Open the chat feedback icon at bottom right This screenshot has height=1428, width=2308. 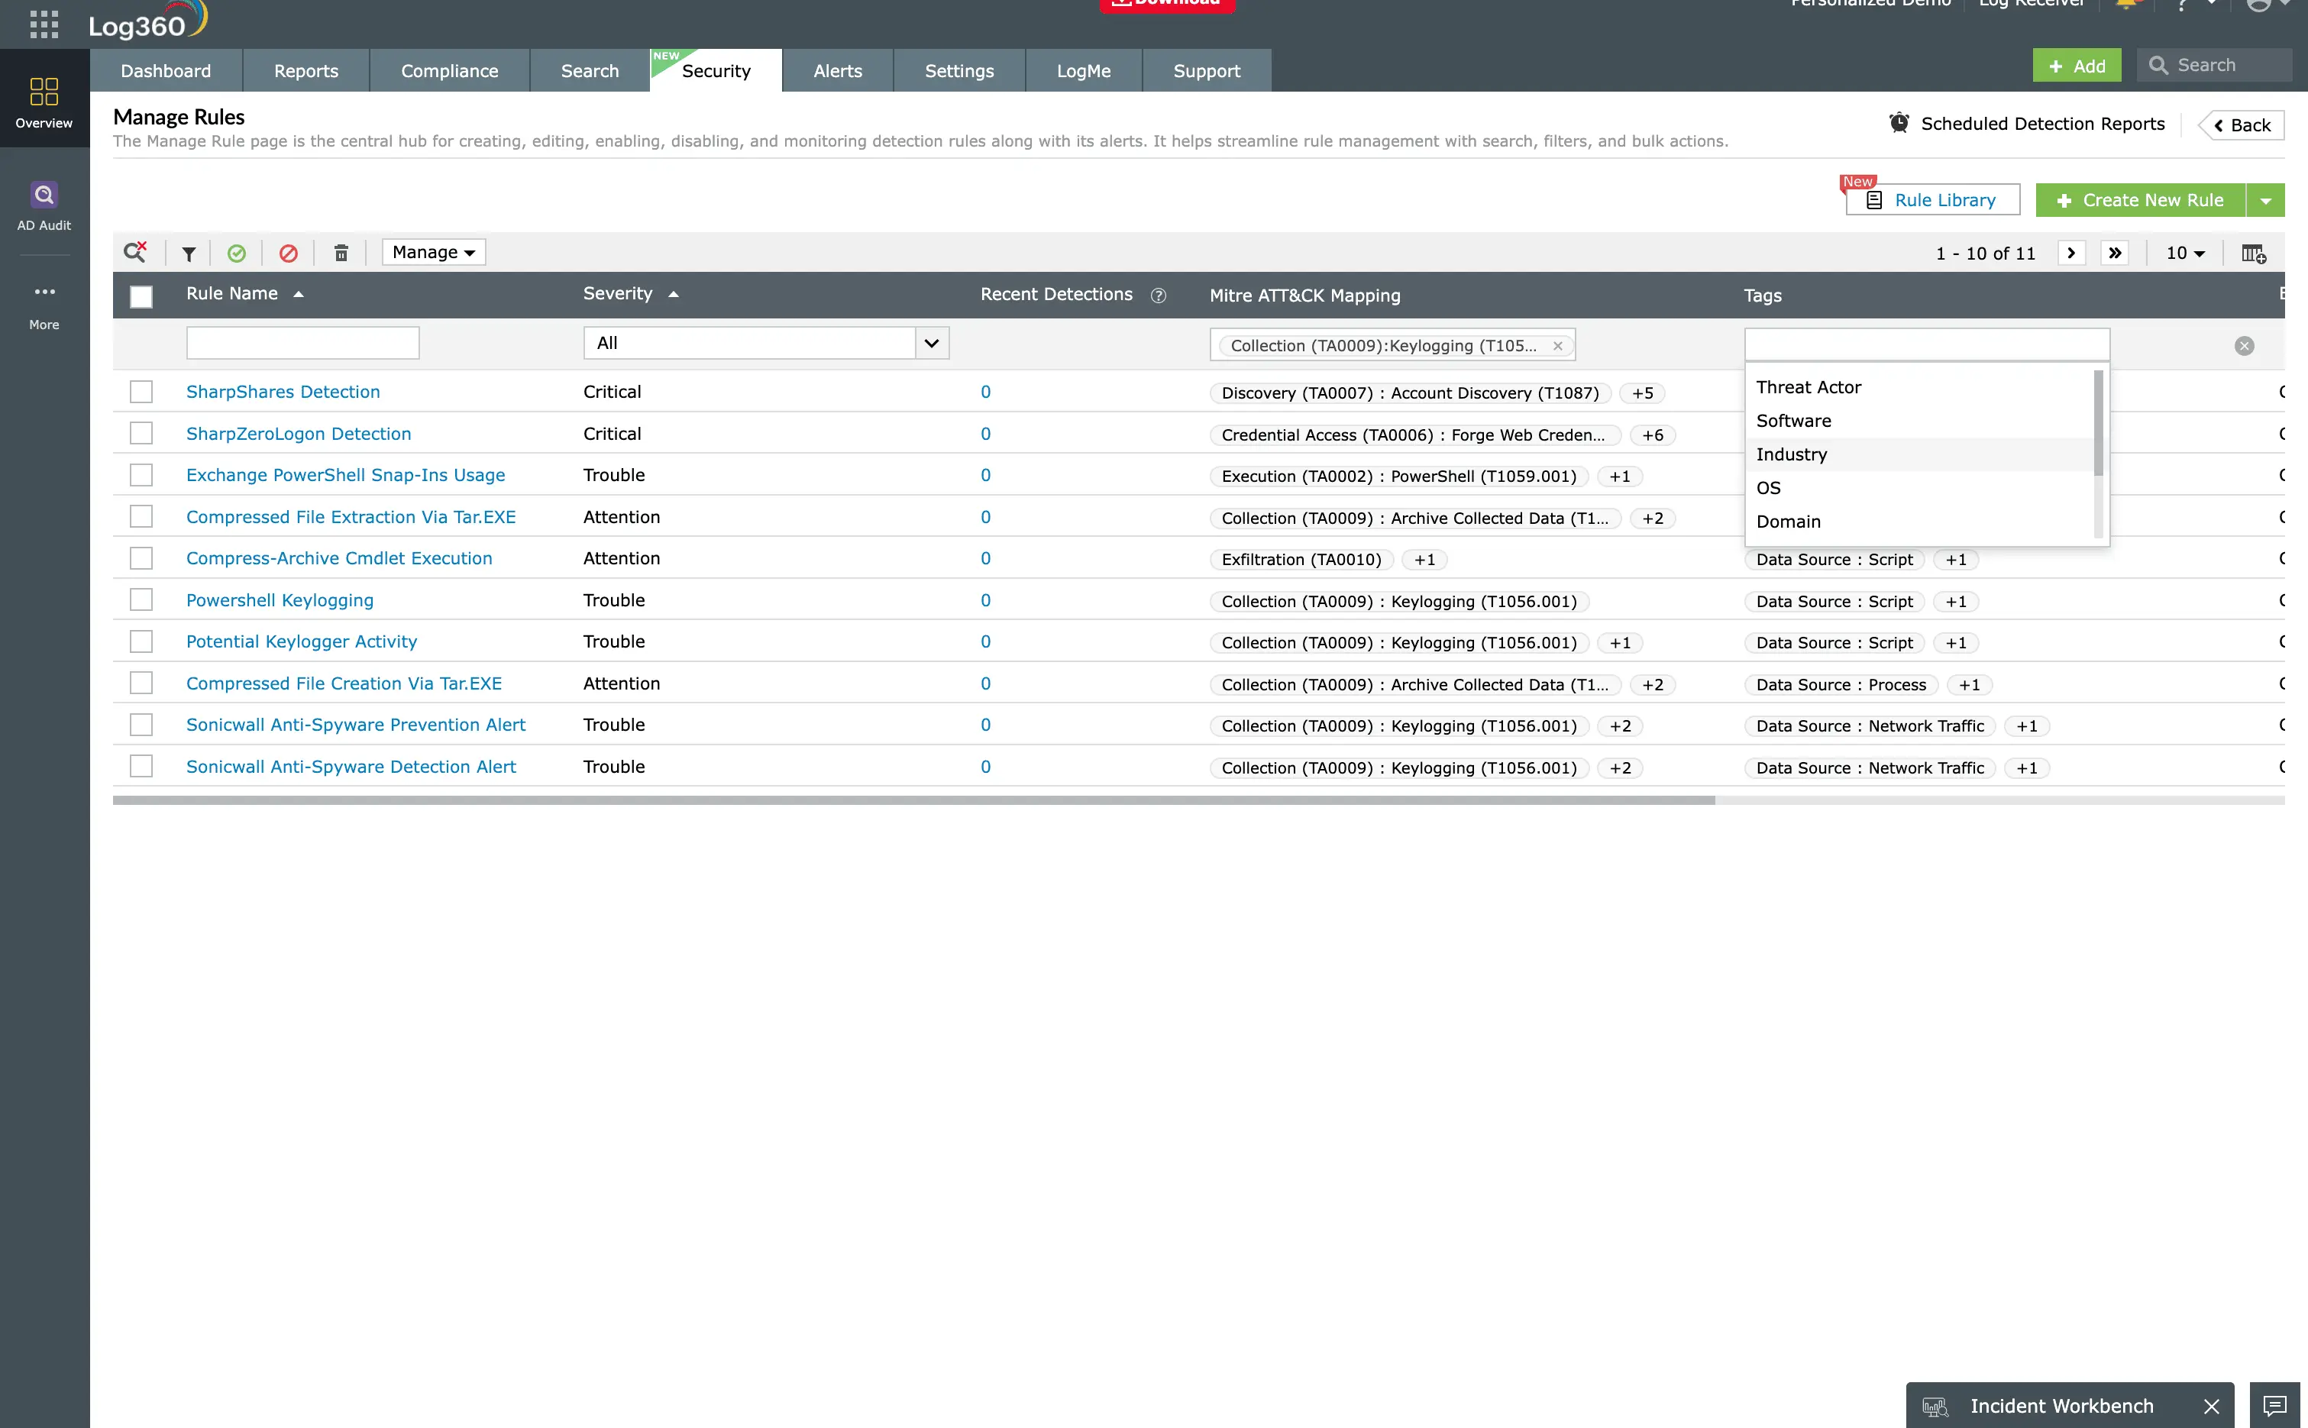pyautogui.click(x=2274, y=1407)
